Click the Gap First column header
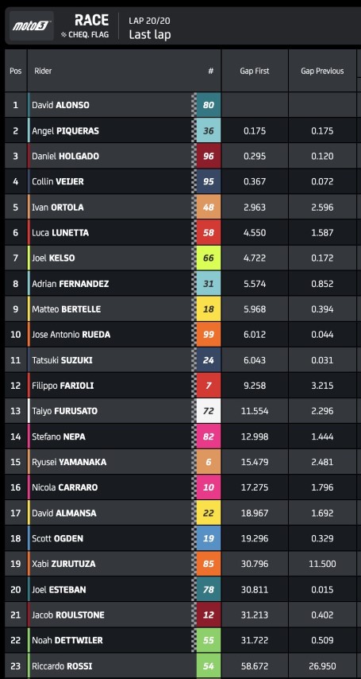 tap(255, 71)
